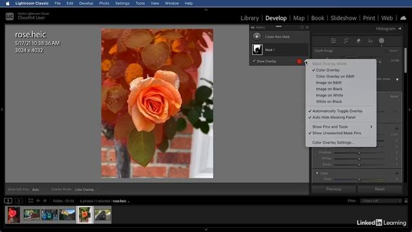This screenshot has width=412, height=232.
Task: Click the Create New Mask plus button
Action: click(x=257, y=37)
